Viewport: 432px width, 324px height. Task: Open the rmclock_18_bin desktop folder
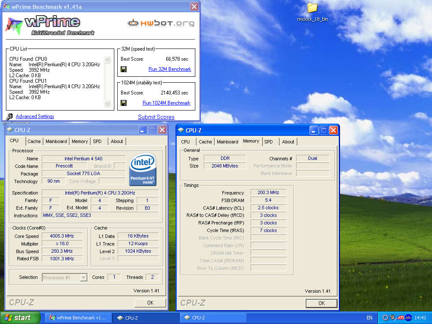click(313, 12)
